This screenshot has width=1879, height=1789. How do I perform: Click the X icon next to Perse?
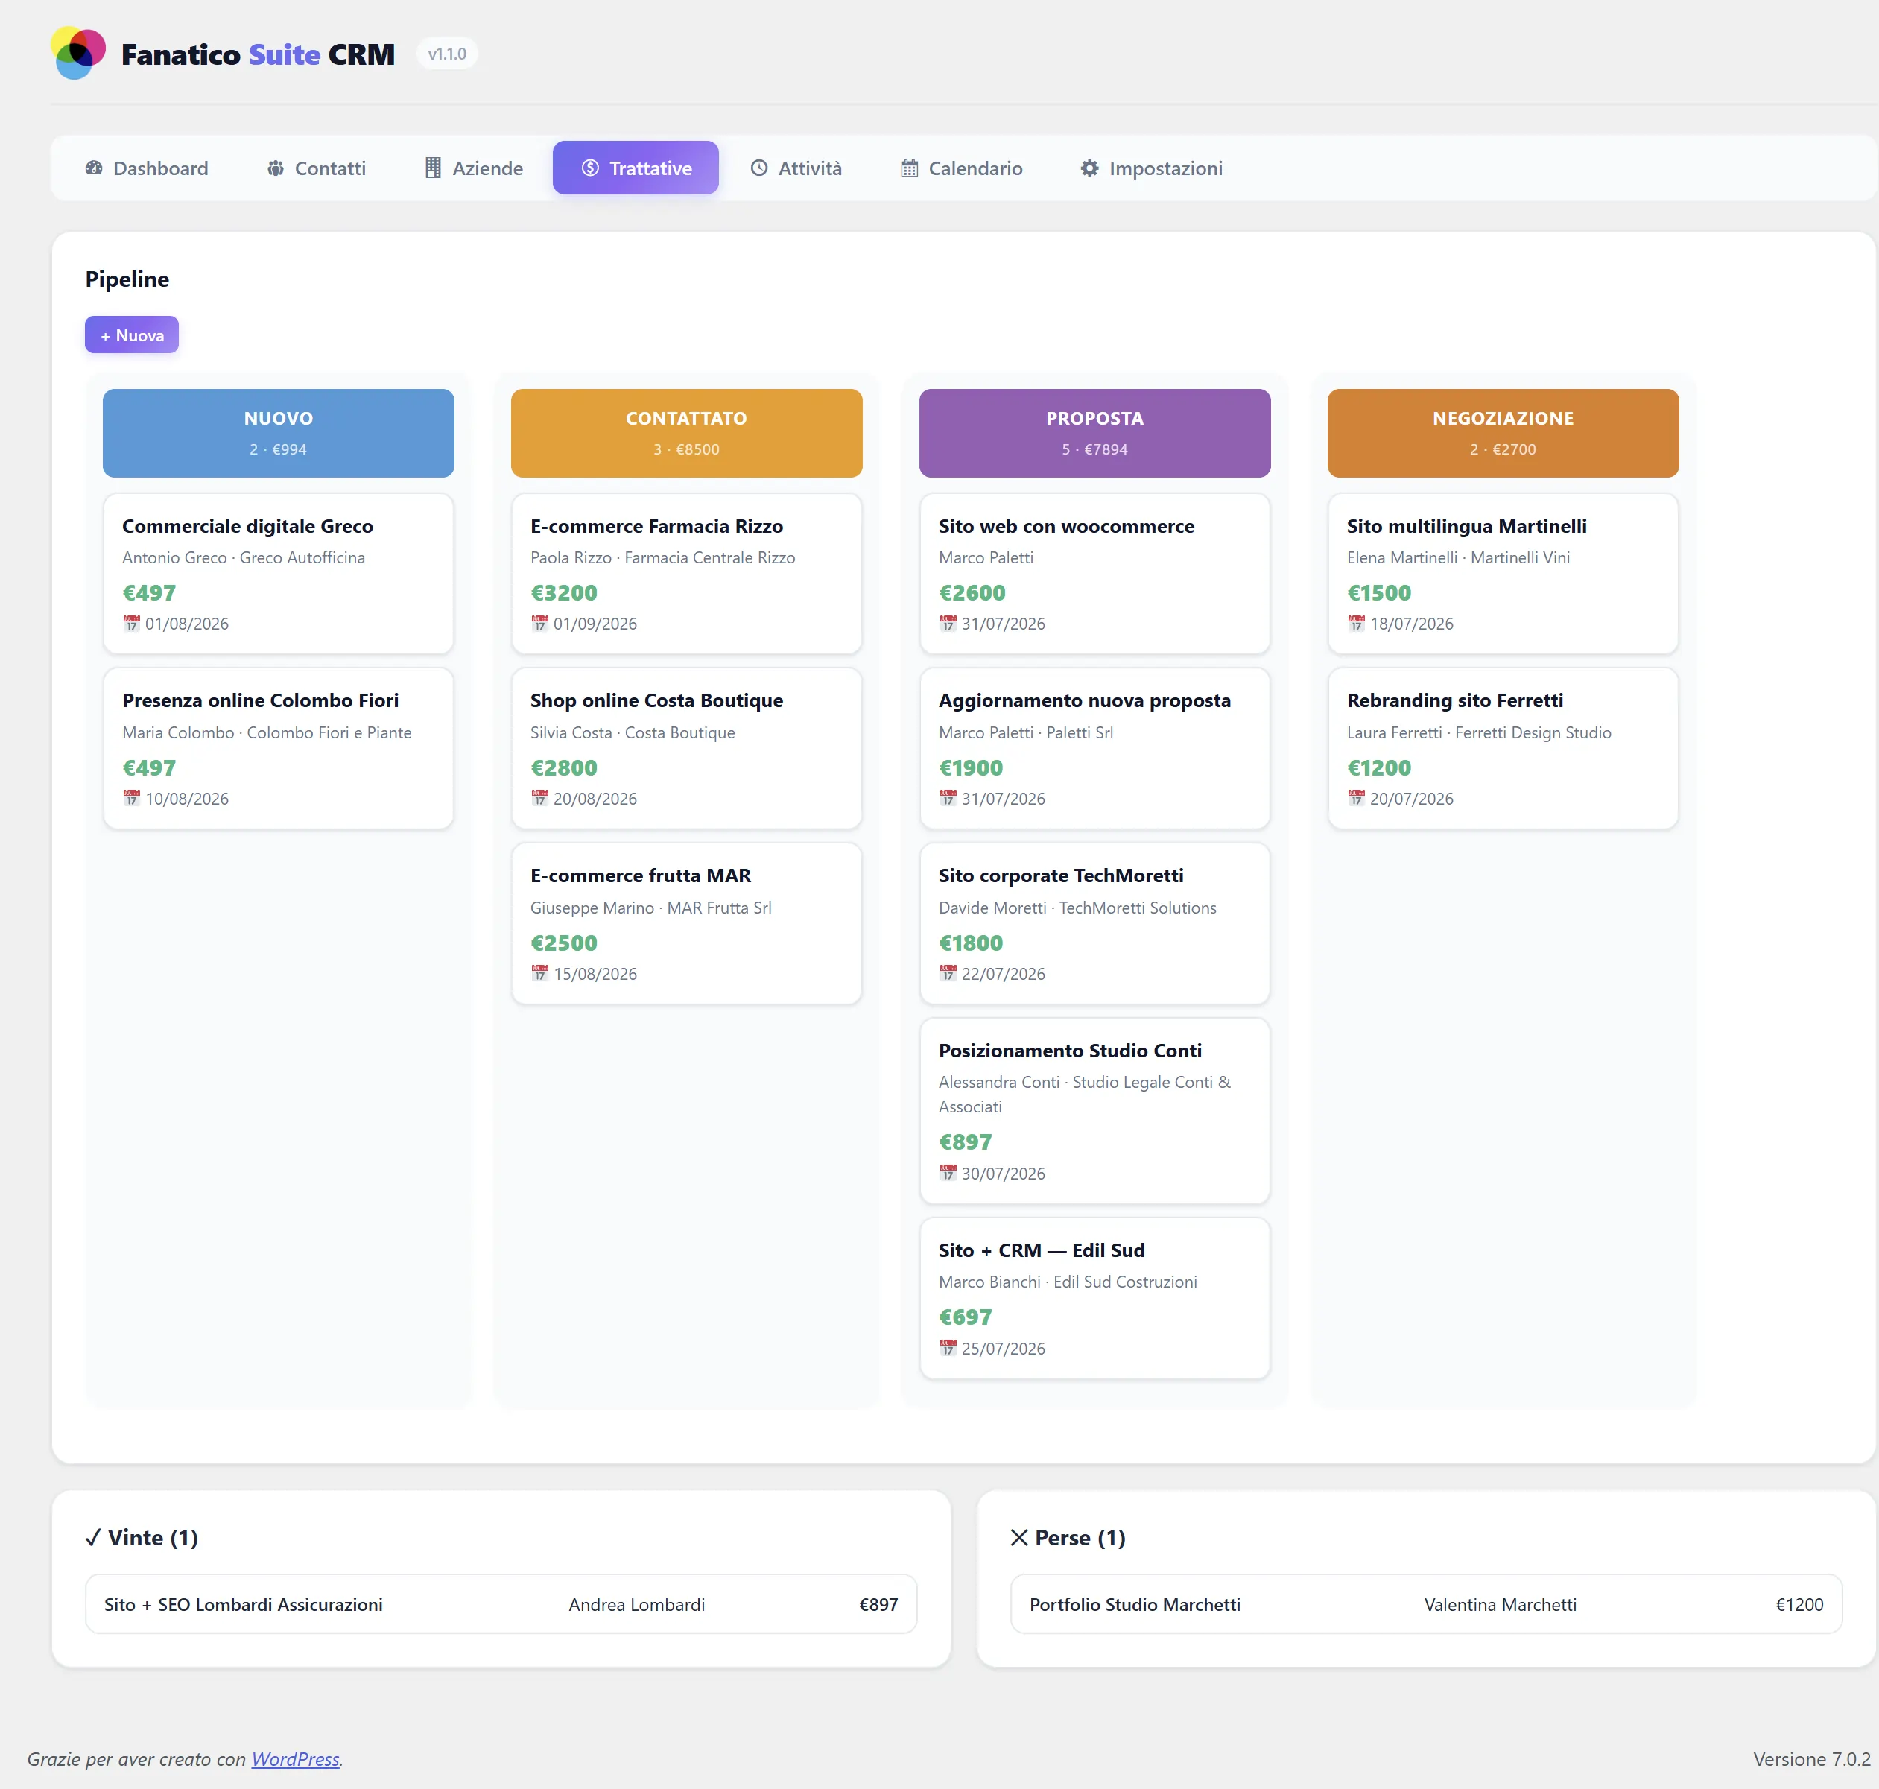click(1019, 1537)
